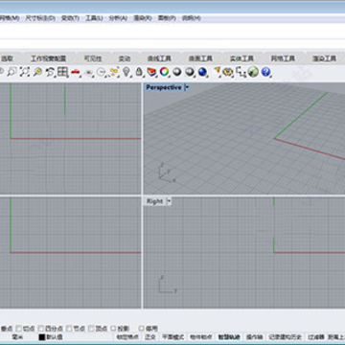345x345 pixels.
Task: Toggle 操作轴 in status bar
Action: 255,337
